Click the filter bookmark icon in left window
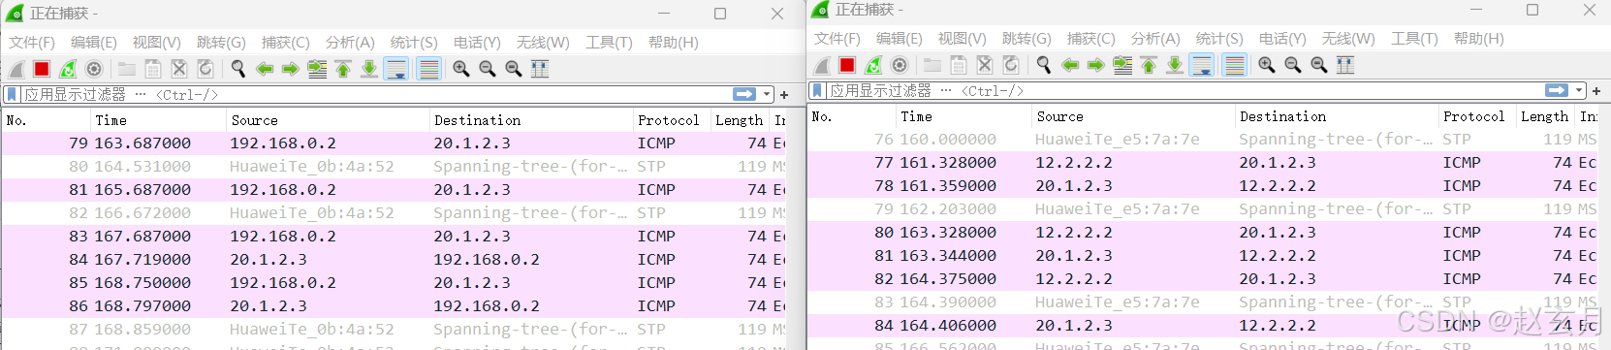 coord(12,94)
